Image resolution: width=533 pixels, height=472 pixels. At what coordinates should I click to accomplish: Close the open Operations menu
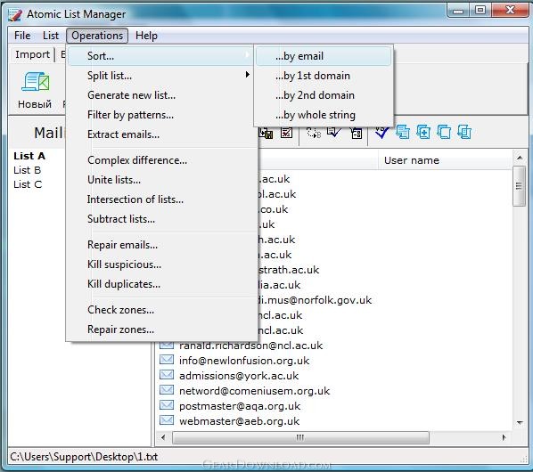click(97, 36)
